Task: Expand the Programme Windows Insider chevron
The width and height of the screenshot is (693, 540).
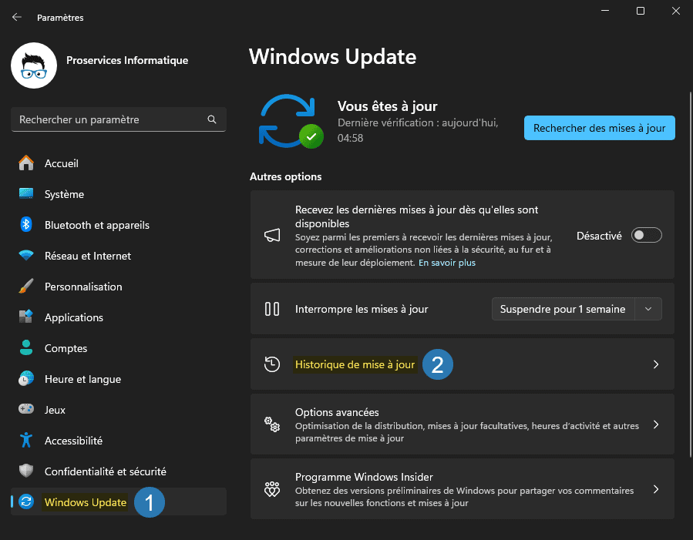Action: [x=656, y=489]
